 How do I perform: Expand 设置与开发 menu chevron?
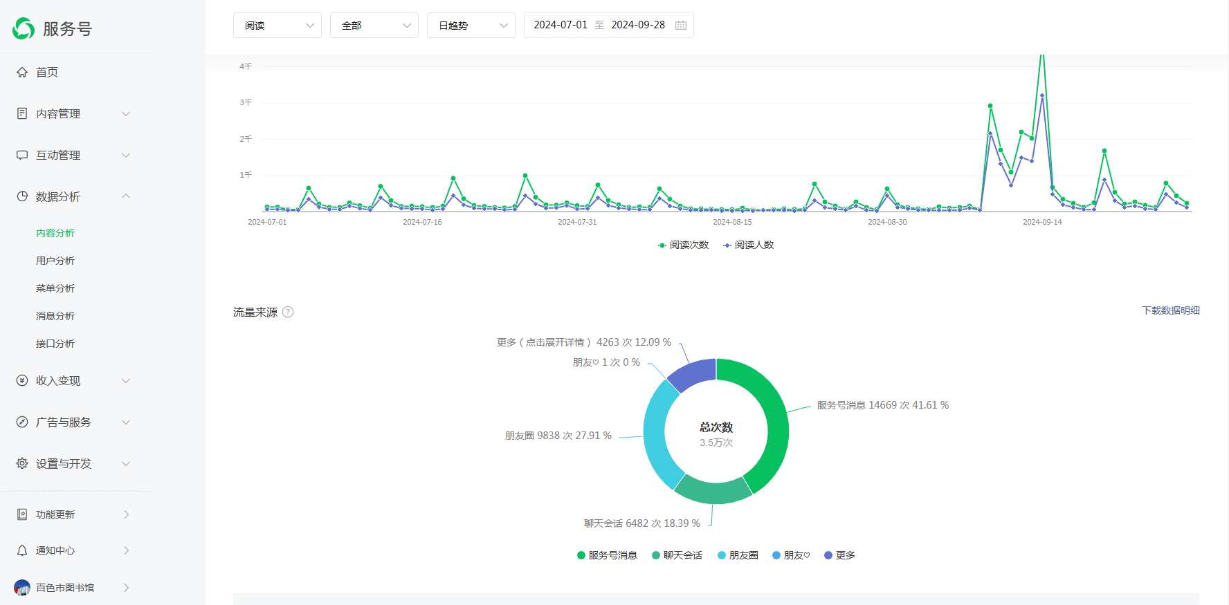pos(126,463)
